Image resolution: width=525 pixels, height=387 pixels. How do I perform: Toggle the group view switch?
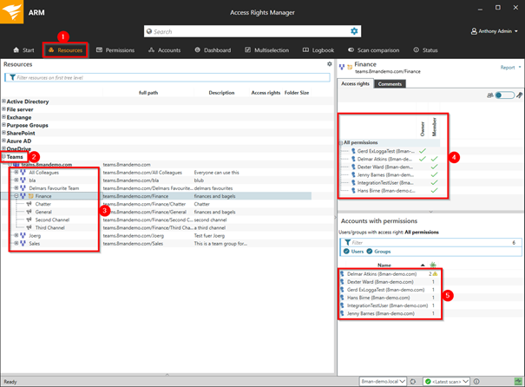(x=504, y=95)
